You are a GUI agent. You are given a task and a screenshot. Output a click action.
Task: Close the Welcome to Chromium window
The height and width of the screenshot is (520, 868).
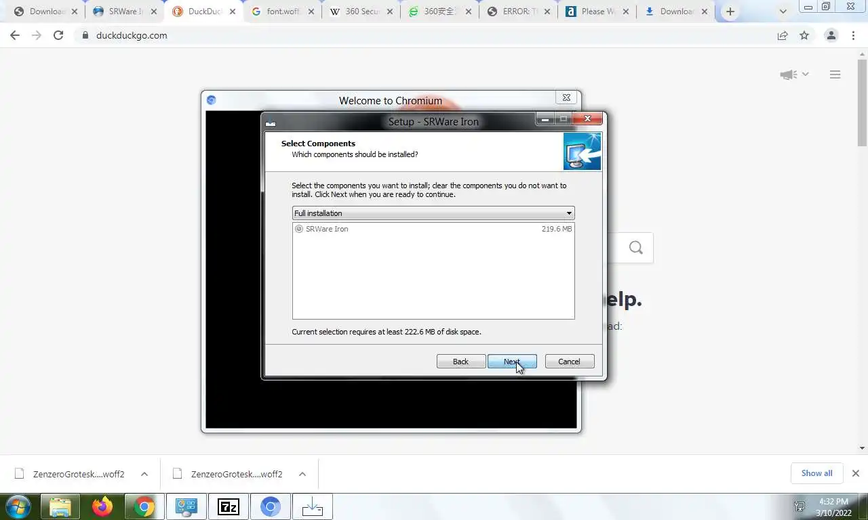tap(567, 97)
